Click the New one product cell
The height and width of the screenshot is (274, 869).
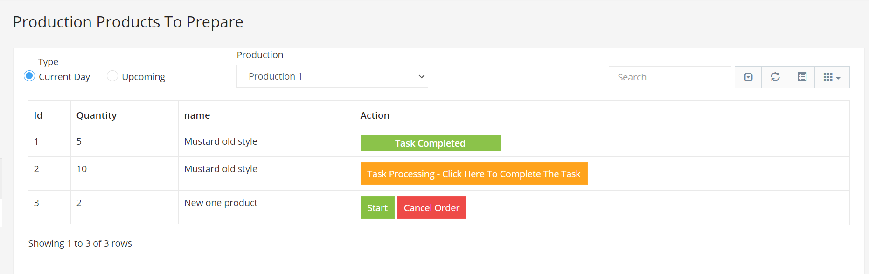click(221, 203)
